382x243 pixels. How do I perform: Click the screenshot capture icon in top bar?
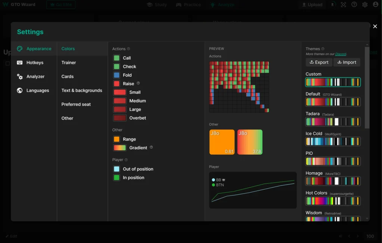point(344,4)
